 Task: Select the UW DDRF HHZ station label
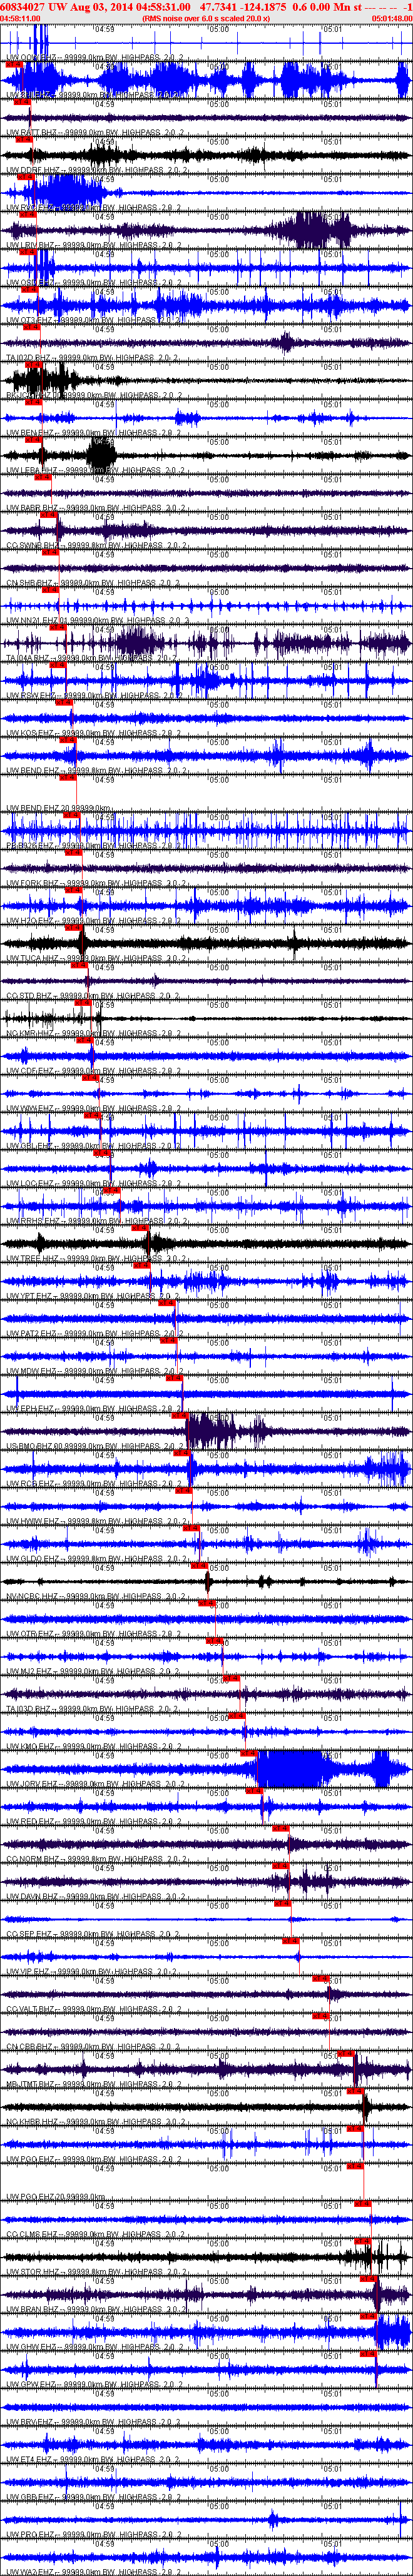pyautogui.click(x=31, y=170)
